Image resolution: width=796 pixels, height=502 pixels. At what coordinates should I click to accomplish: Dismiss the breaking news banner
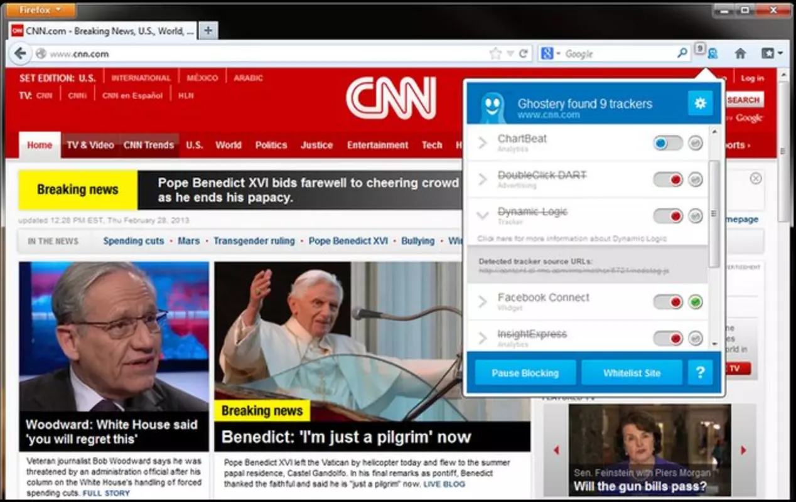(x=756, y=178)
